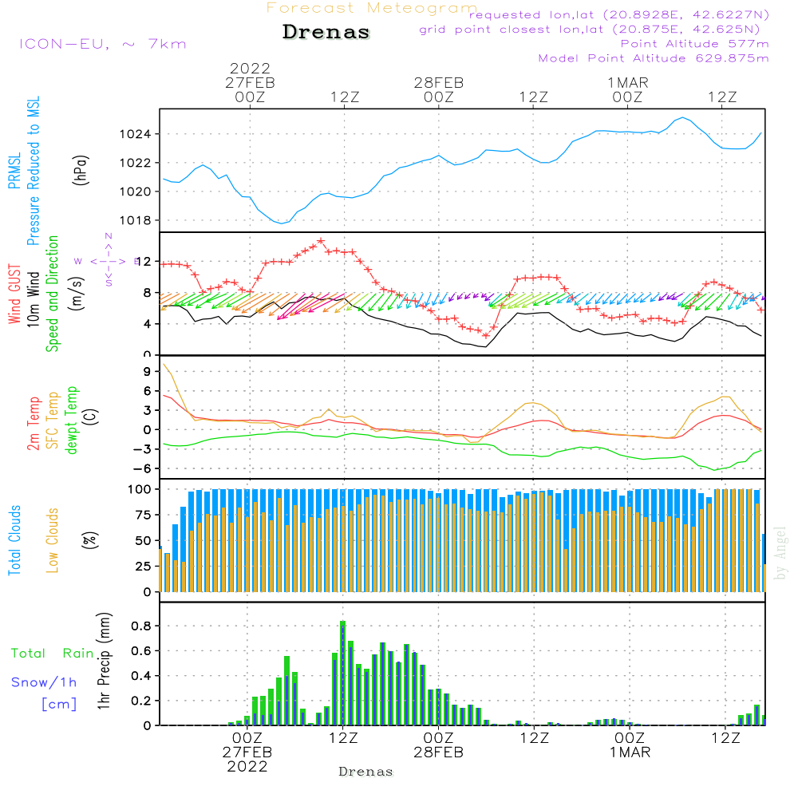Screen dimensions: 798x798
Task: Click the '1020' pressure axis value
Action: pyautogui.click(x=136, y=192)
